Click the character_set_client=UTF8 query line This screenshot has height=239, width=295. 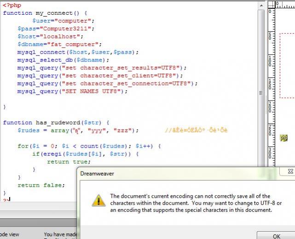(x=100, y=76)
